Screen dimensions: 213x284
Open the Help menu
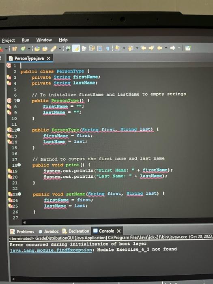point(63,40)
